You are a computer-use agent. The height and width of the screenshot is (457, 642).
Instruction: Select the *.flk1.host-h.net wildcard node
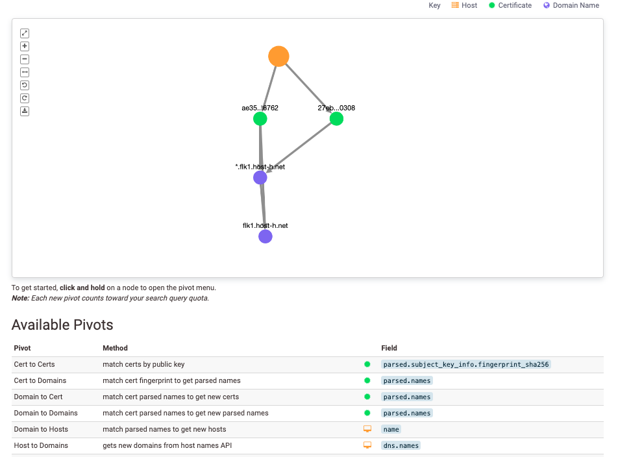(260, 177)
